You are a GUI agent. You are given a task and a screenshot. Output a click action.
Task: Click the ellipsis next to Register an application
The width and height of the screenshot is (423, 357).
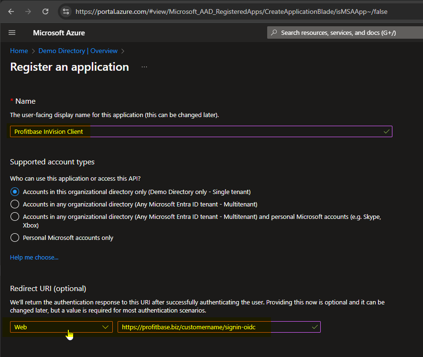(x=144, y=67)
